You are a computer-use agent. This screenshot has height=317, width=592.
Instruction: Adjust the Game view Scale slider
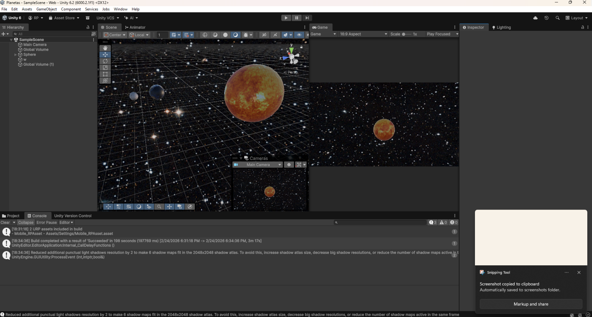click(x=404, y=34)
